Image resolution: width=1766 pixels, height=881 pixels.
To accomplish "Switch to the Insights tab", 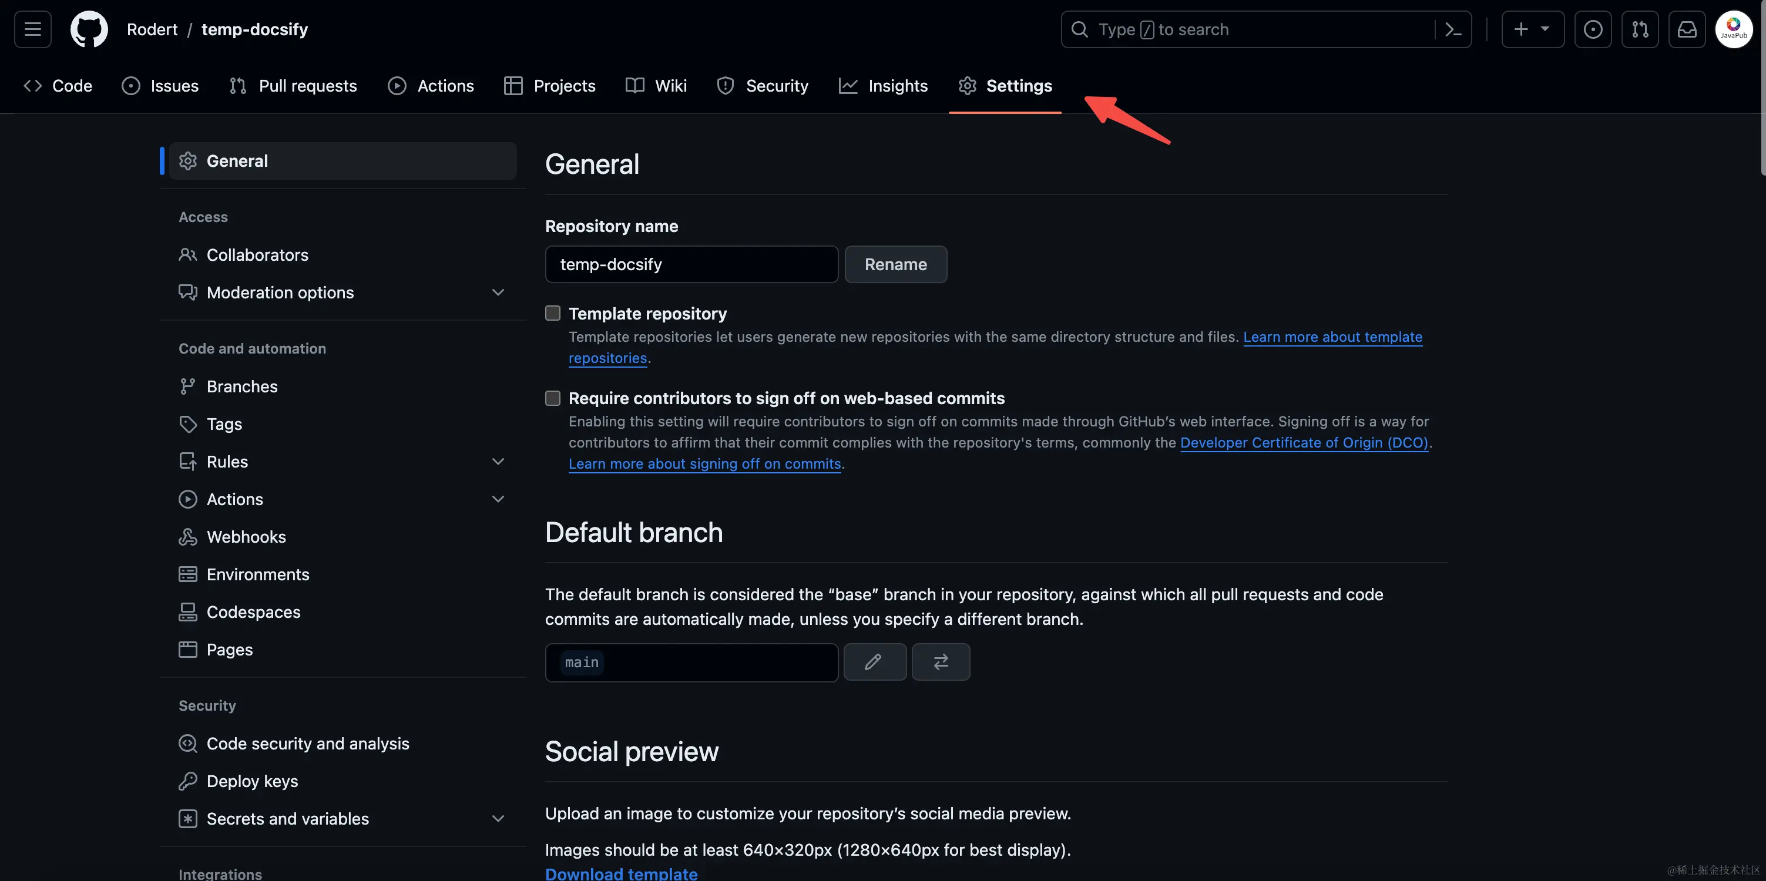I will coord(883,86).
